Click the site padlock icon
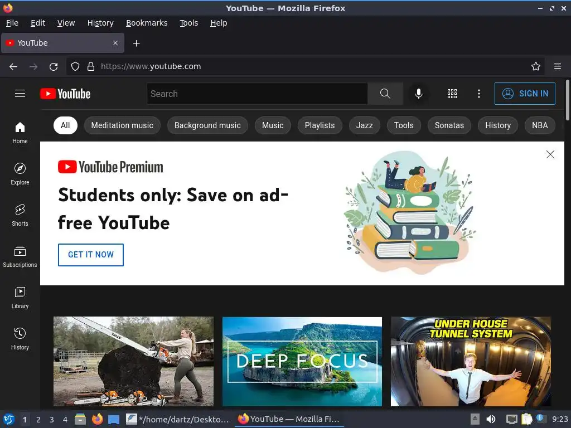571x428 pixels. point(91,66)
